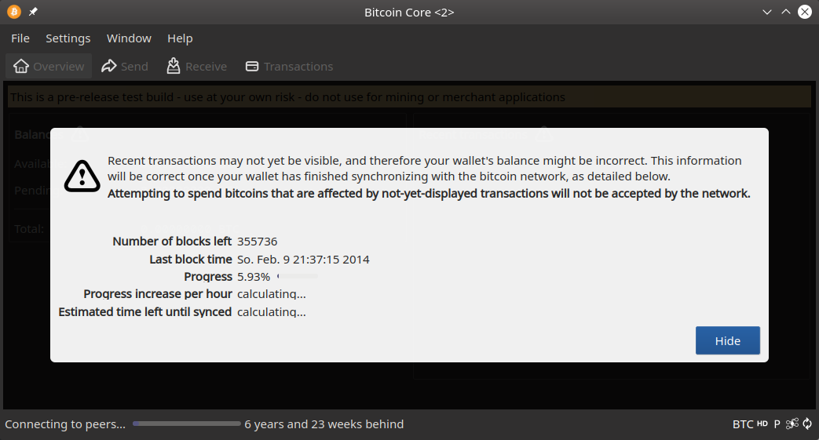Click the 'Progress increase per hour' label
The image size is (819, 440).
coord(158,294)
